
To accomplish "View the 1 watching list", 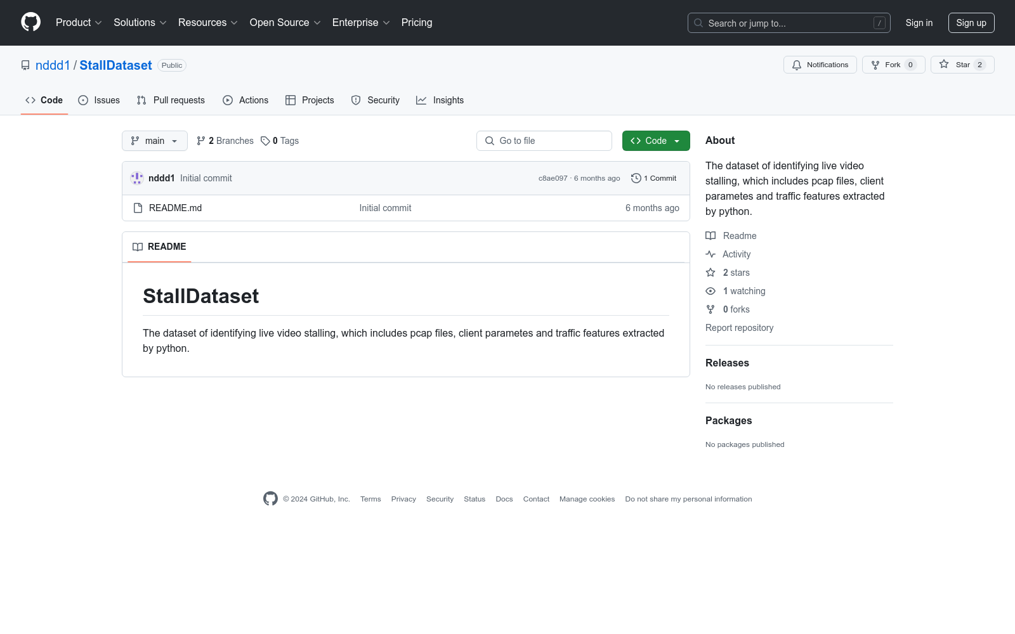I will (x=735, y=291).
